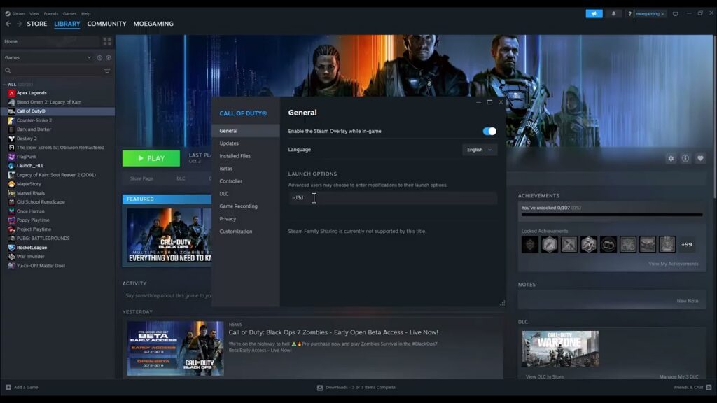717x403 pixels.
Task: Switch to the COMMUNITY tab
Action: 106,24
